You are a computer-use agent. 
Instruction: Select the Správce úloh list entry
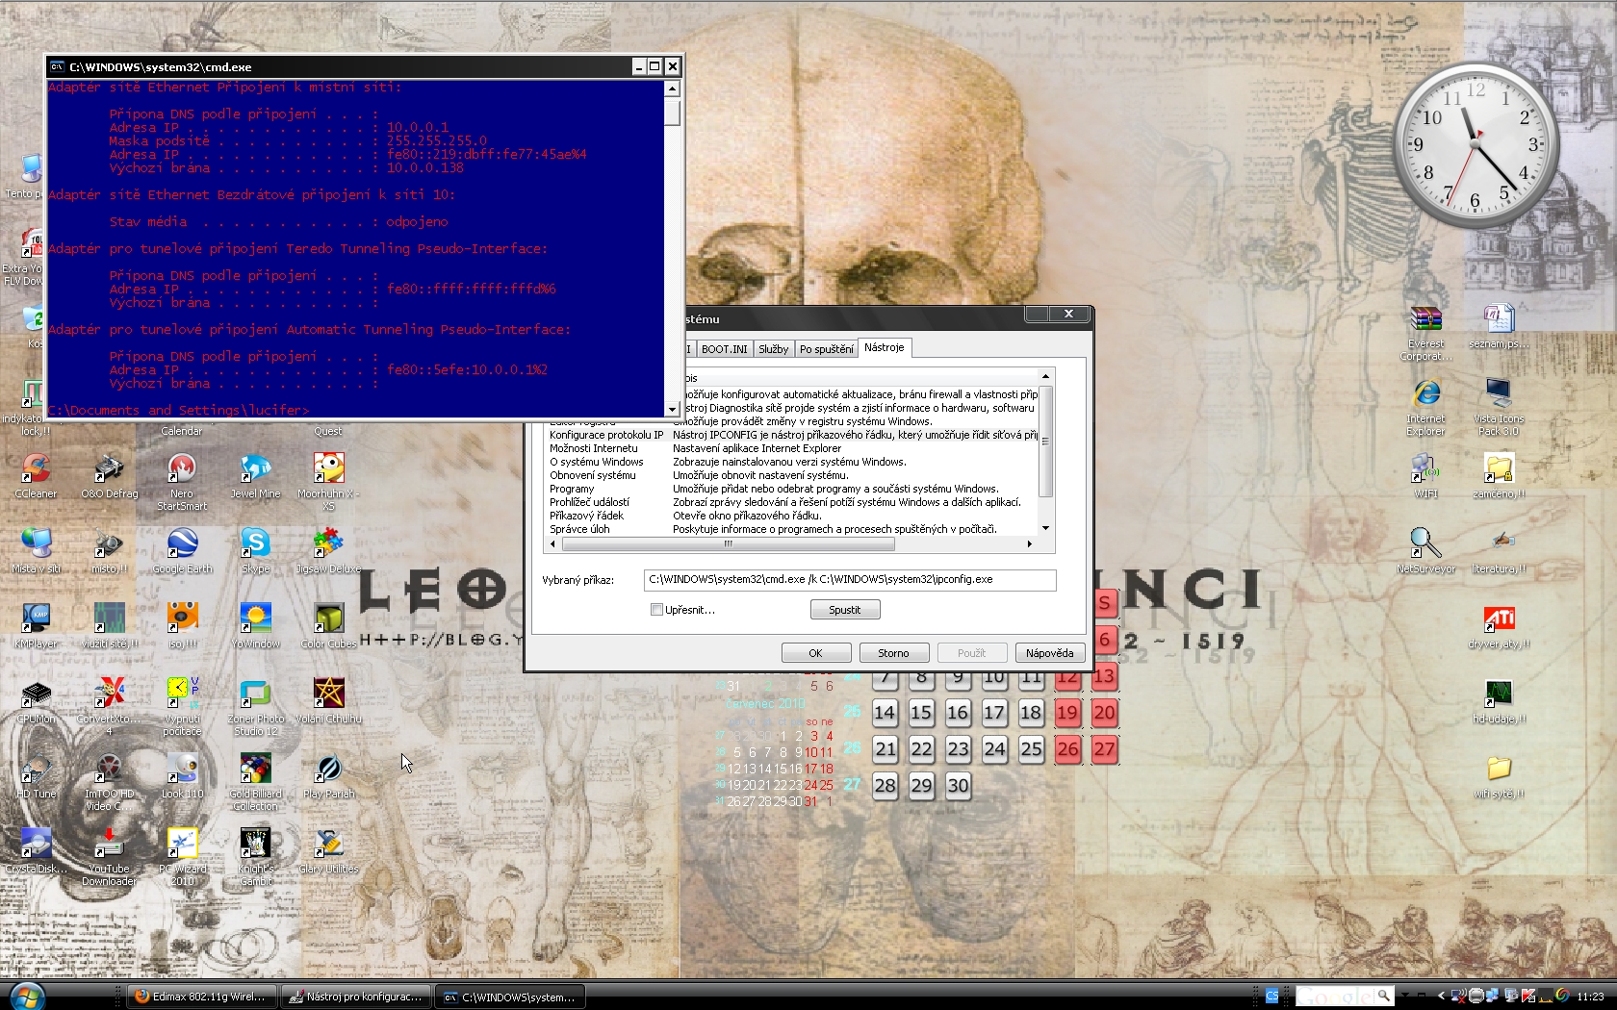pos(579,529)
